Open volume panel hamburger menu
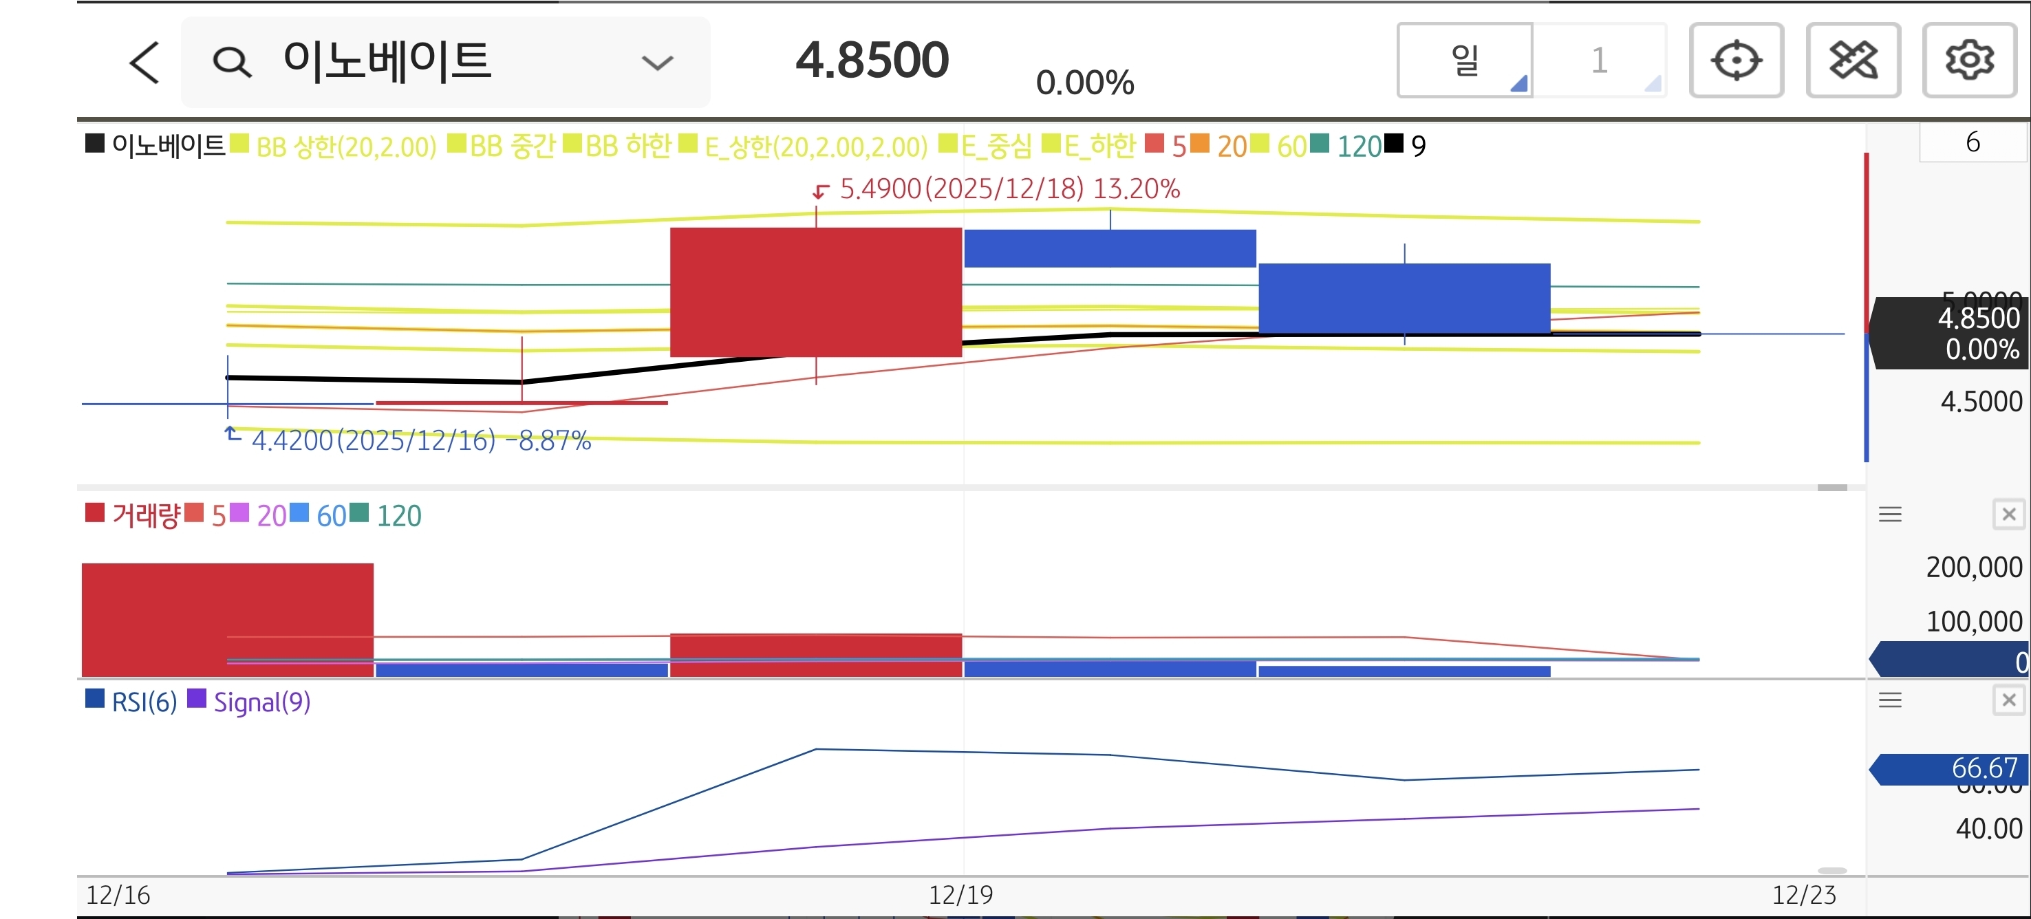Image resolution: width=2031 pixels, height=919 pixels. coord(1890,515)
